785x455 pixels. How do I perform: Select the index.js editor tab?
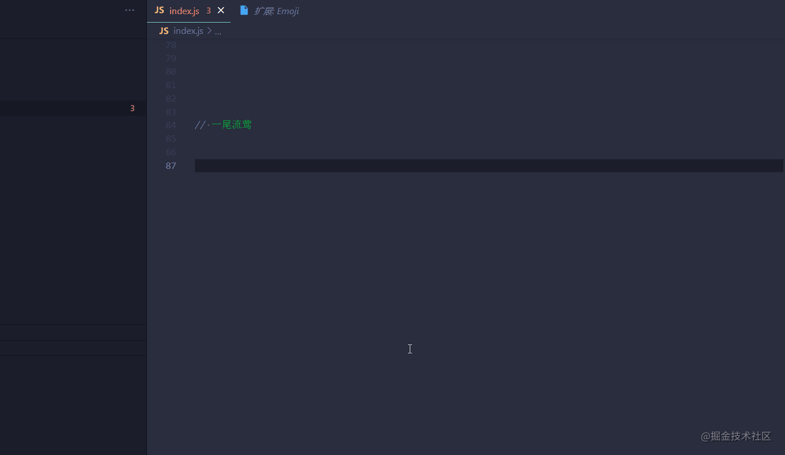pos(184,10)
